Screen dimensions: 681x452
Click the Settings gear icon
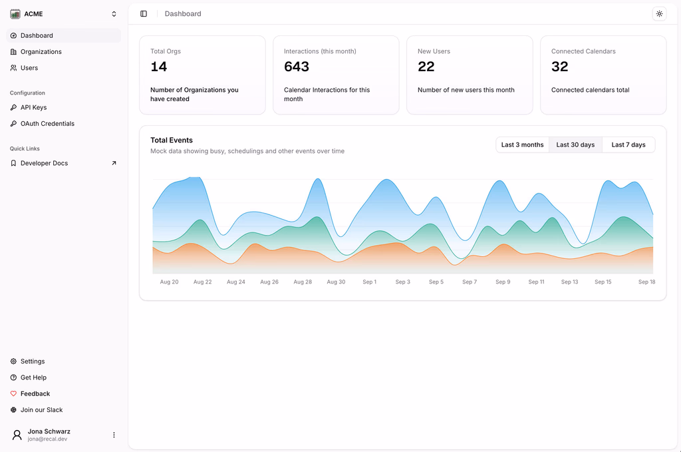pyautogui.click(x=13, y=361)
